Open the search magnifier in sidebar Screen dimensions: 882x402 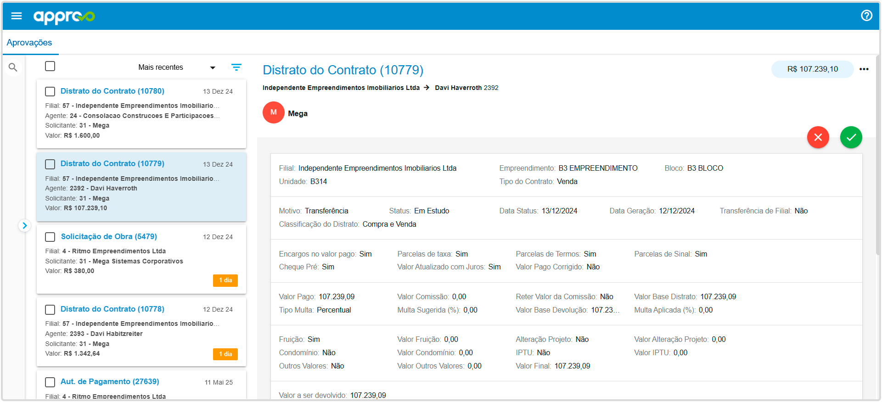coord(13,67)
